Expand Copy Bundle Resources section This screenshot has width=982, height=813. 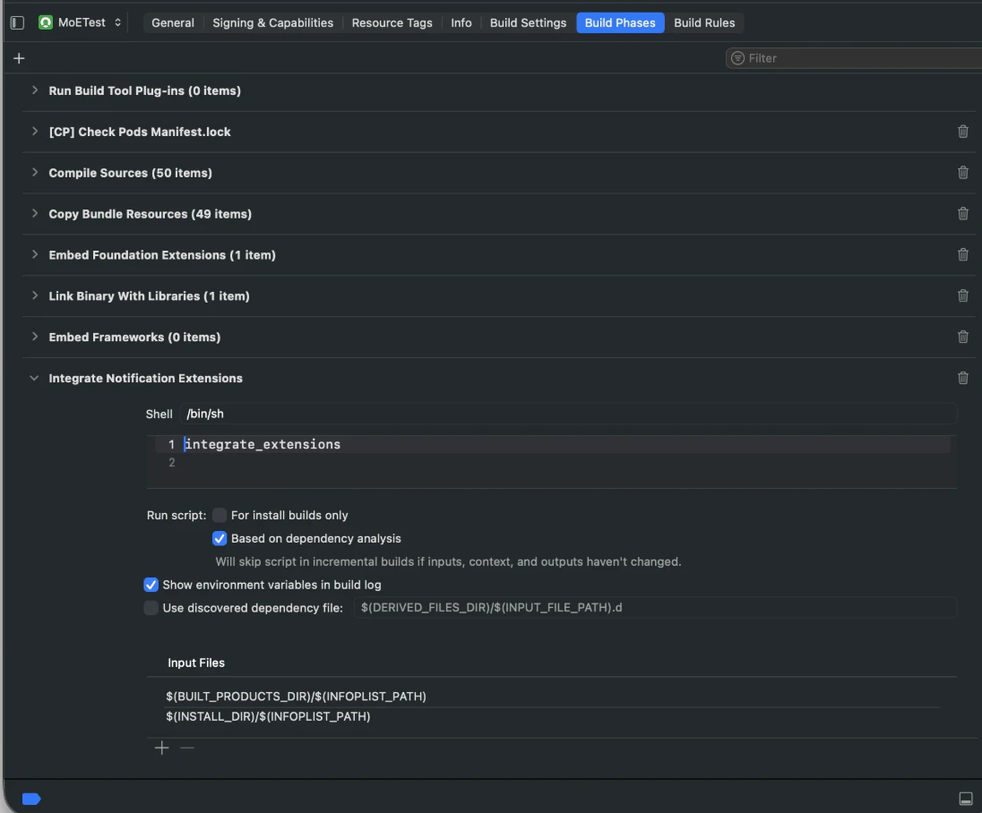pos(35,213)
